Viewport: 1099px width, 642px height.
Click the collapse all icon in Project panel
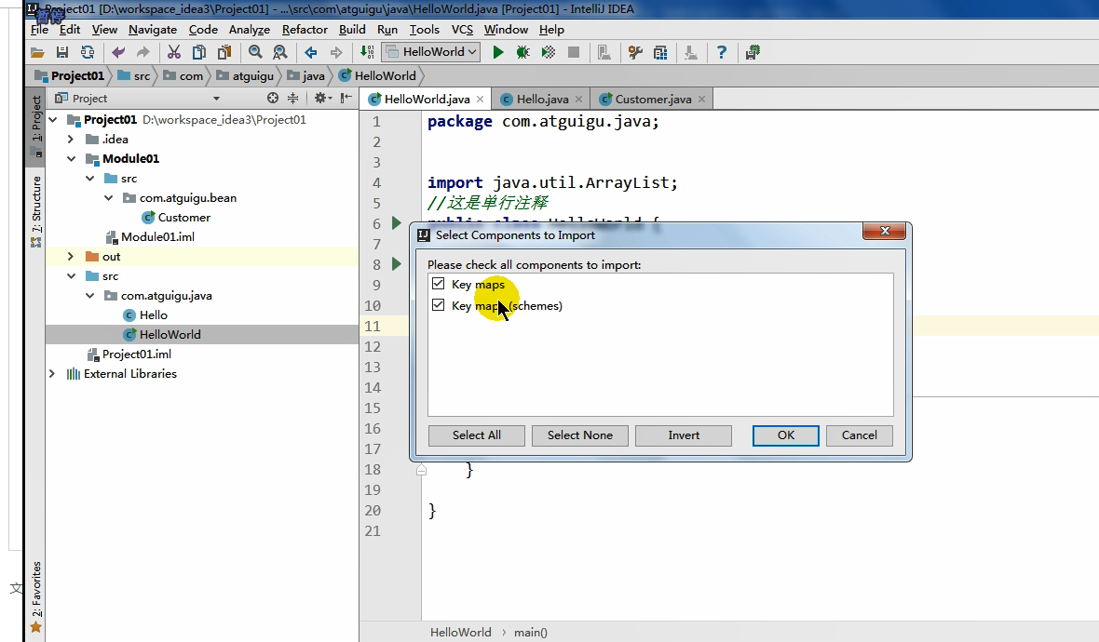tap(293, 98)
